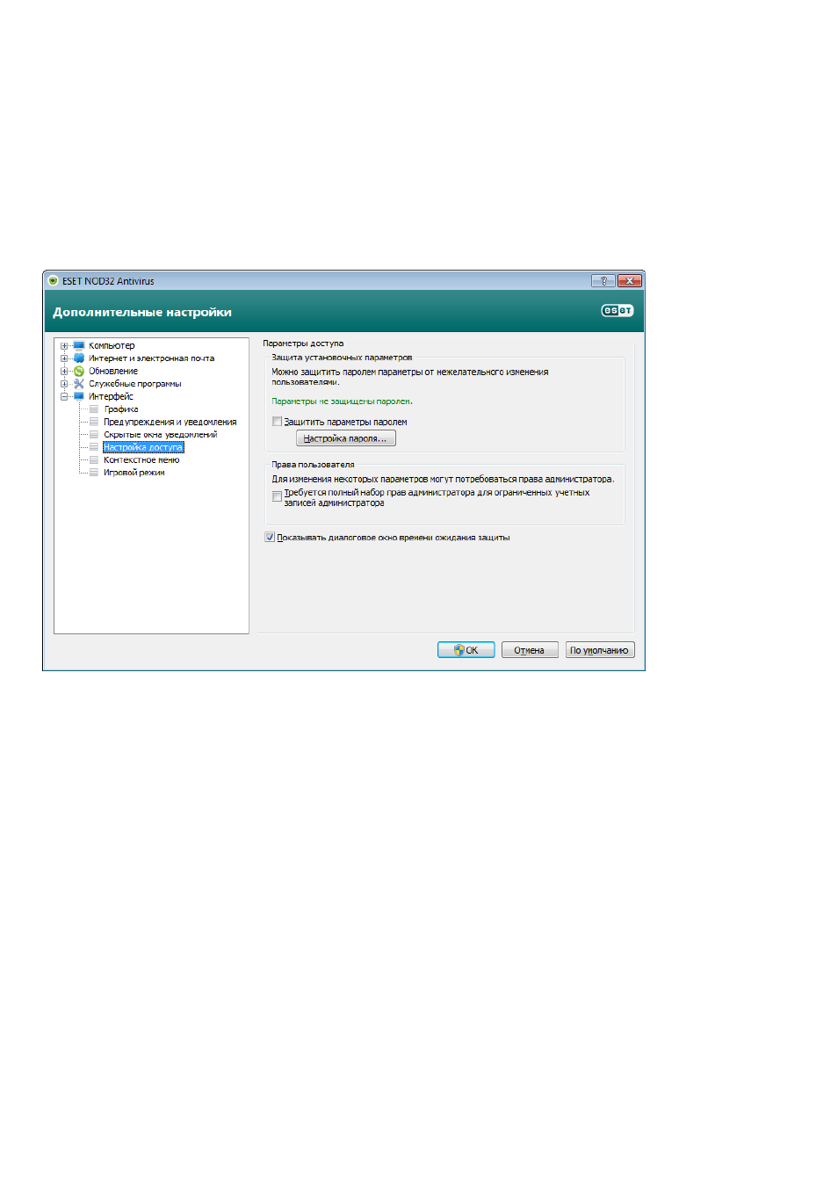The image size is (838, 1186).
Task: Expand the Интернет и электронная почта node
Action: 64,358
